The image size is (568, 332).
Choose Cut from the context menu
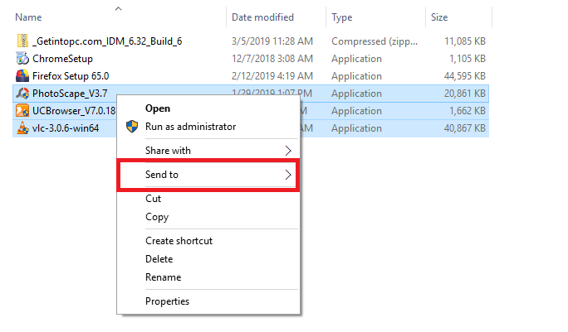coord(154,199)
